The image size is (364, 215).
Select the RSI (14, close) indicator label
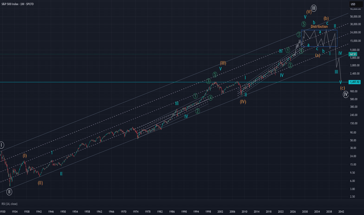9,204
